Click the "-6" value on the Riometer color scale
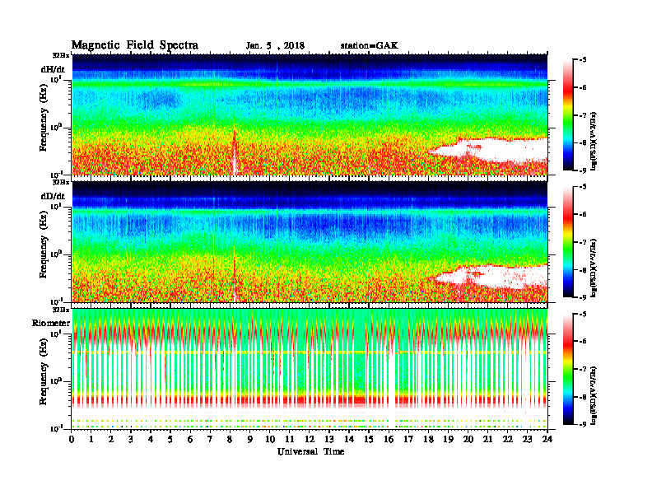The width and height of the screenshot is (652, 504). (582, 342)
